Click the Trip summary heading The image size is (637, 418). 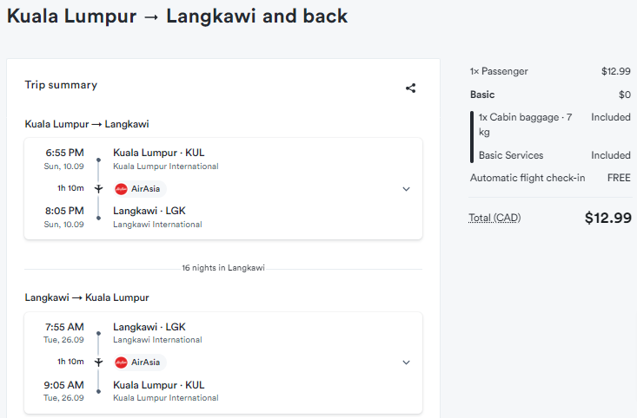click(61, 85)
